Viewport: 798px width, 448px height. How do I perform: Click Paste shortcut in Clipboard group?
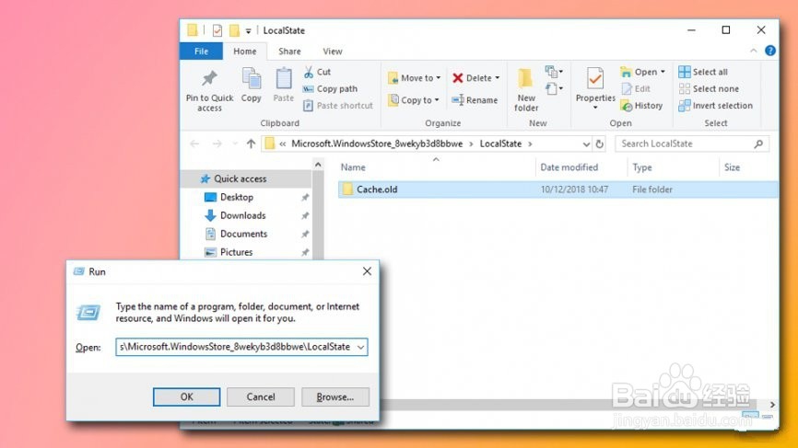pyautogui.click(x=338, y=106)
